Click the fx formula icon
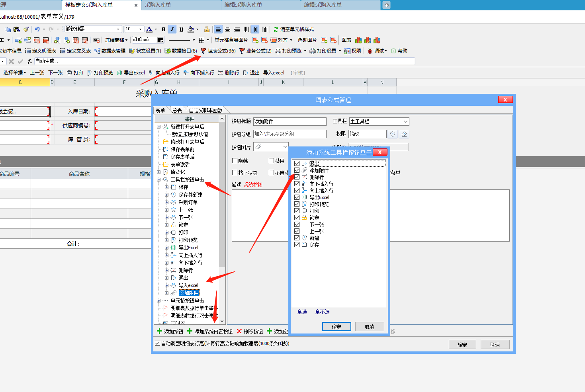This screenshot has height=392, width=585. [30, 61]
